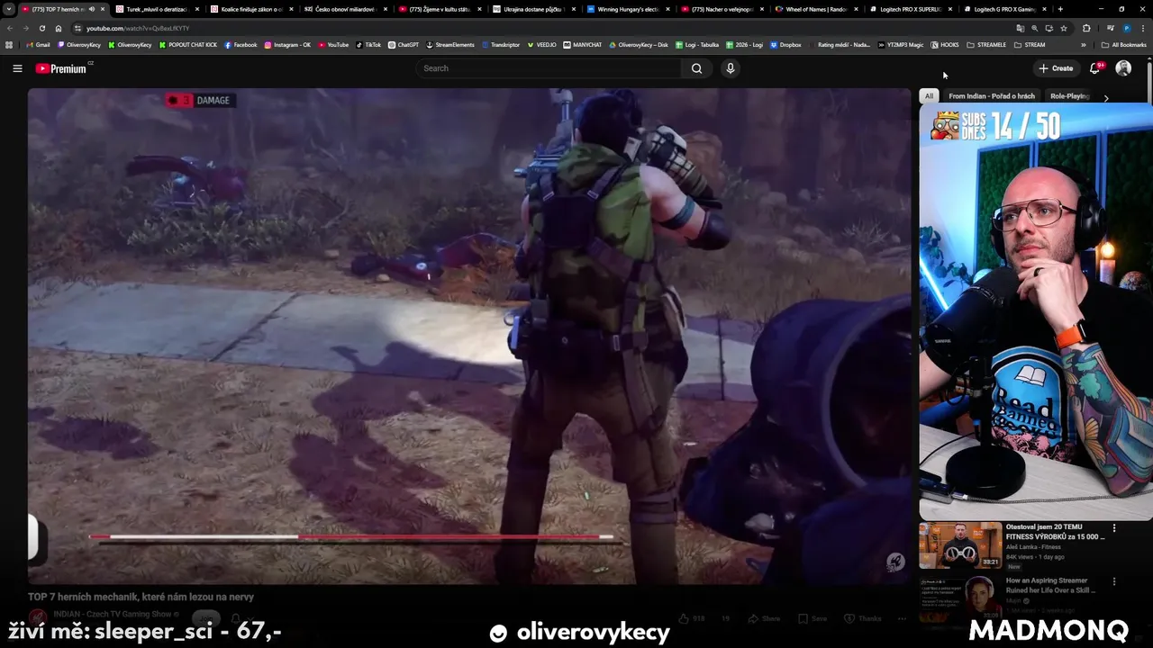Open INDIAN - Czech TV Gaming Show channel
The width and height of the screenshot is (1153, 648).
pos(113,615)
